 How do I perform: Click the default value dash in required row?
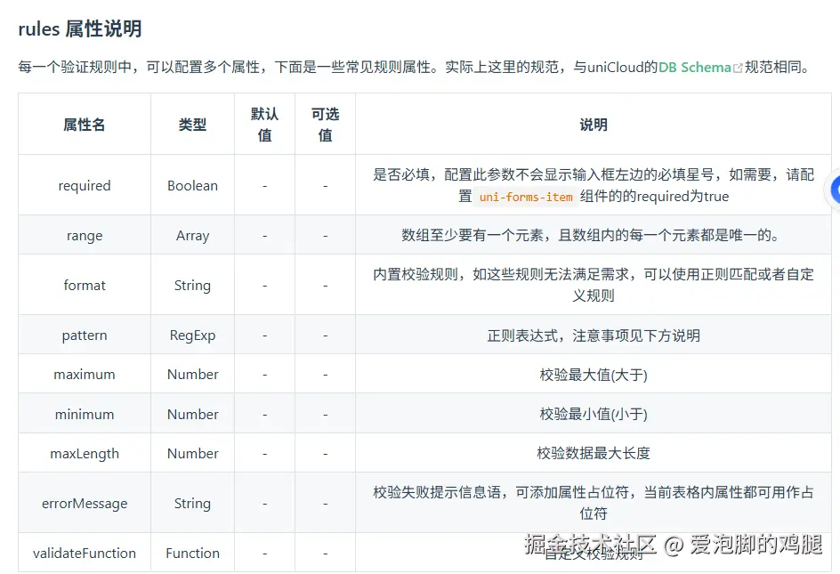(264, 185)
